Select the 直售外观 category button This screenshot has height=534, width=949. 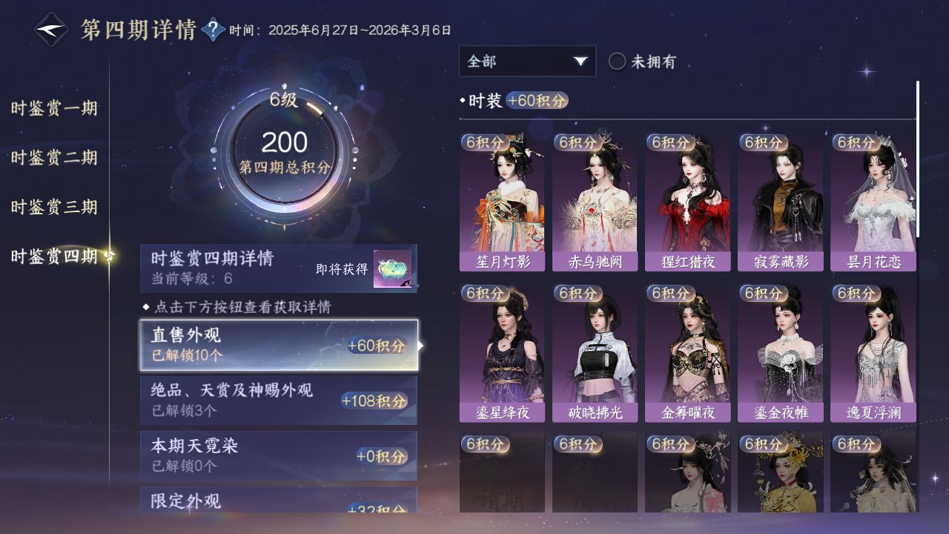tap(279, 346)
